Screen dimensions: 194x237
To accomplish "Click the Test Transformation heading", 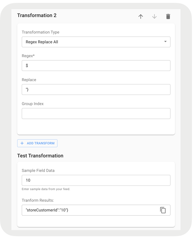I will (x=40, y=156).
